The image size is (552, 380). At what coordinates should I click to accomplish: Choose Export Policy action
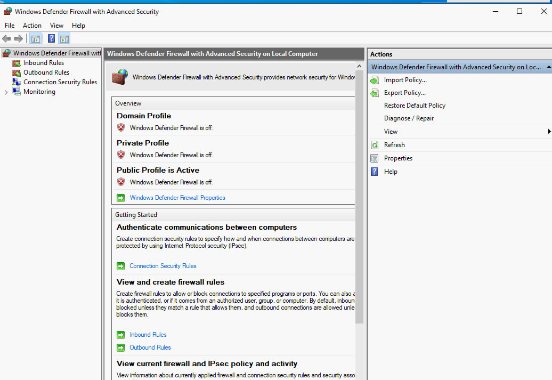coord(405,93)
